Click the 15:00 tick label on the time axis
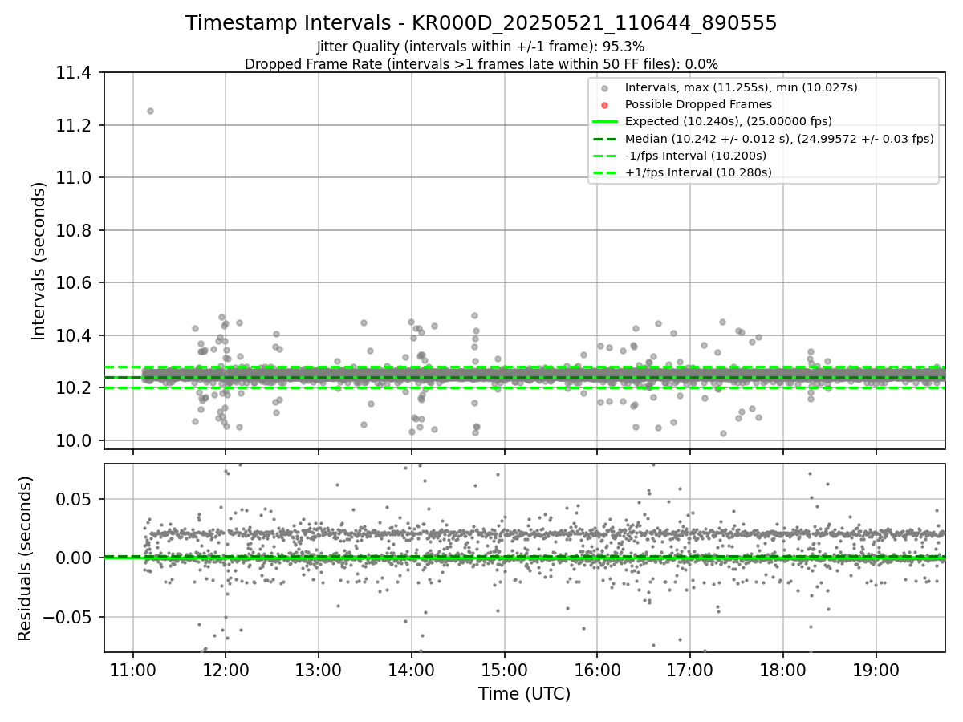The width and height of the screenshot is (963, 722). pos(504,669)
